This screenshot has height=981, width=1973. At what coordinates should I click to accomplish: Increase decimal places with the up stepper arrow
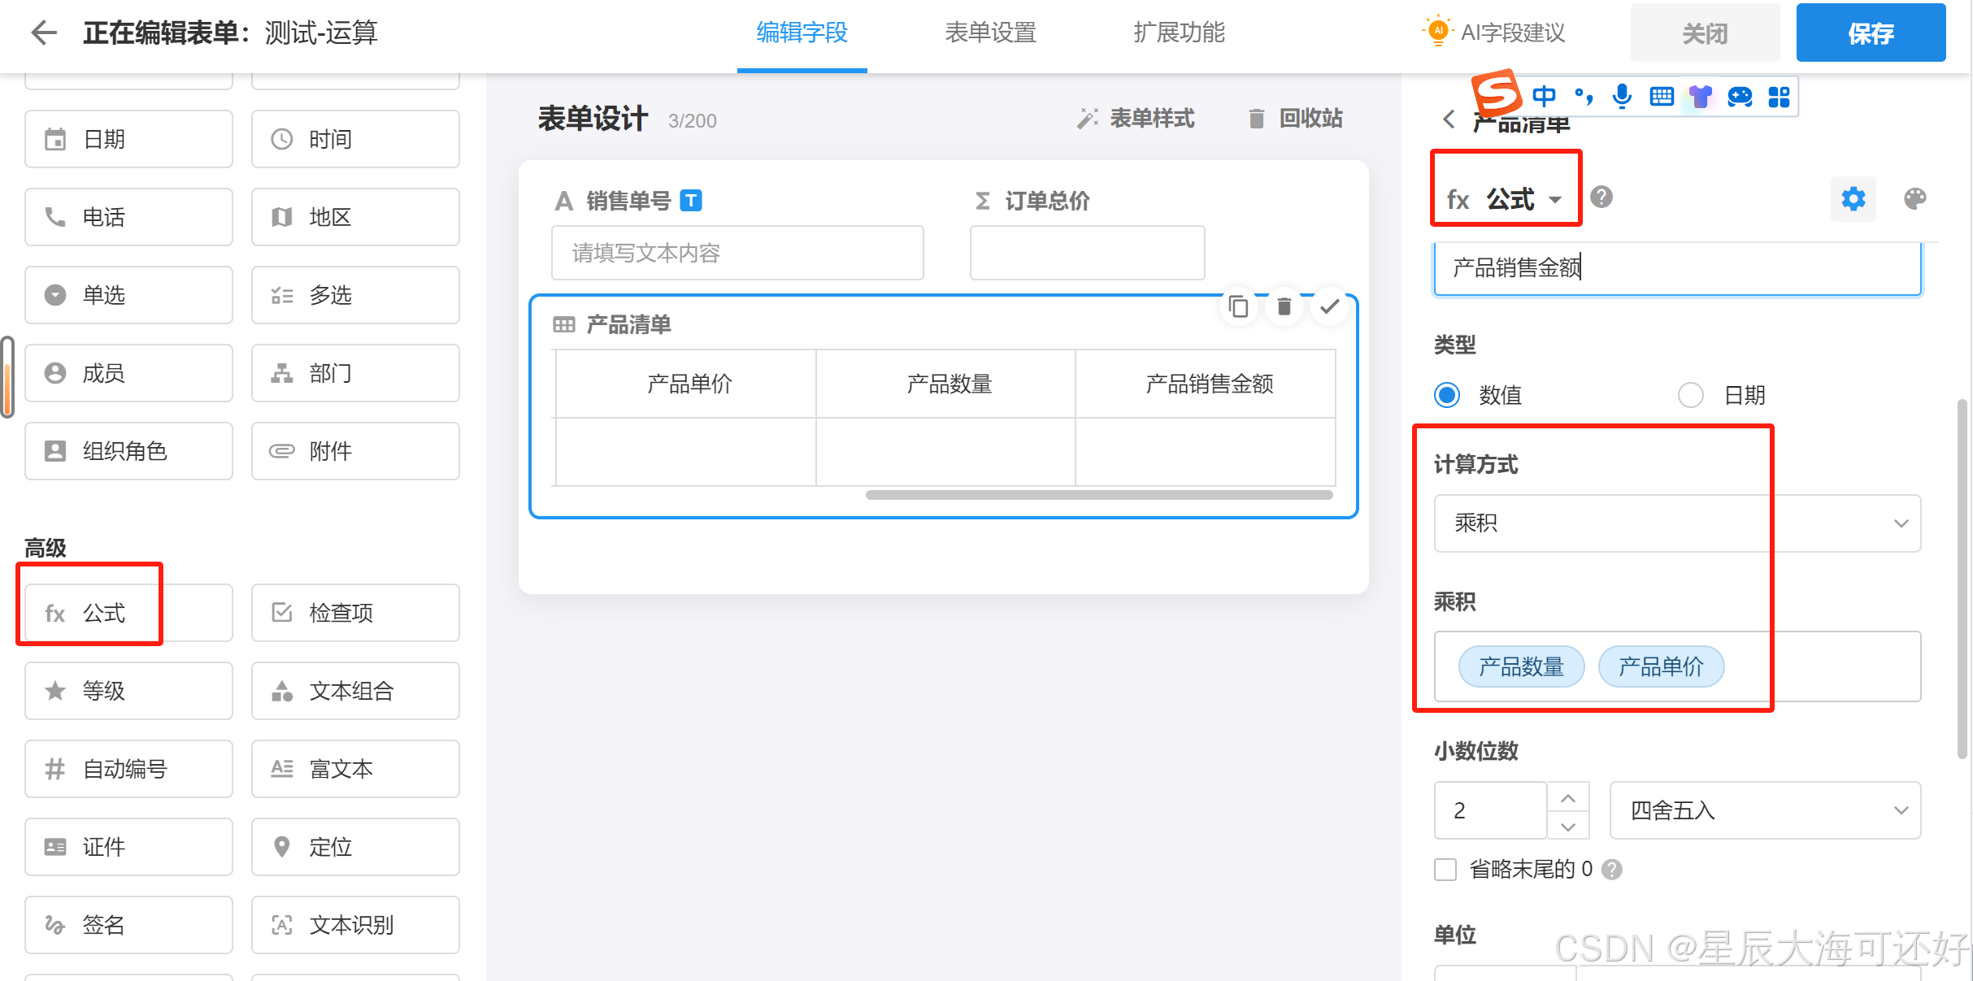pos(1568,797)
